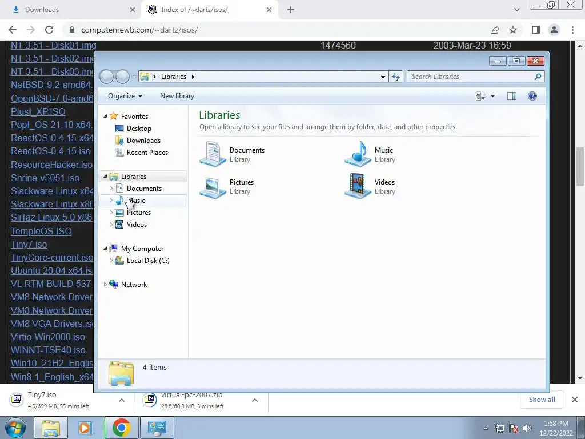
Task: Open TempleOS.ISO link
Action: click(41, 231)
